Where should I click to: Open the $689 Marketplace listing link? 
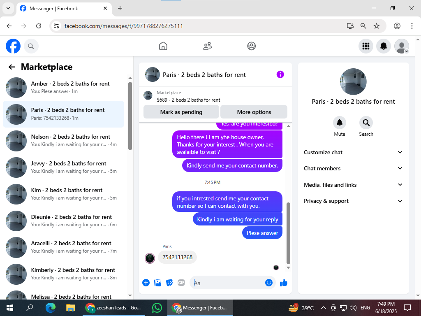point(188,100)
